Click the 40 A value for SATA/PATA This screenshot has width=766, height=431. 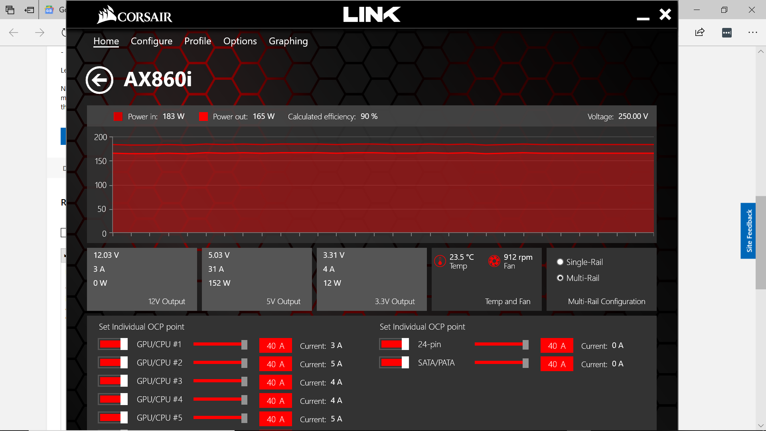click(x=557, y=364)
